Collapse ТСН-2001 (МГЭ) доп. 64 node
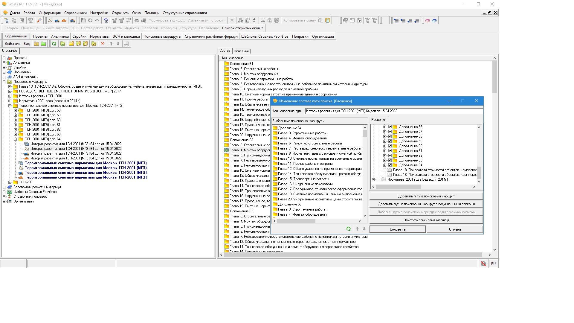Screen dimensions: 574x323 [16, 139]
